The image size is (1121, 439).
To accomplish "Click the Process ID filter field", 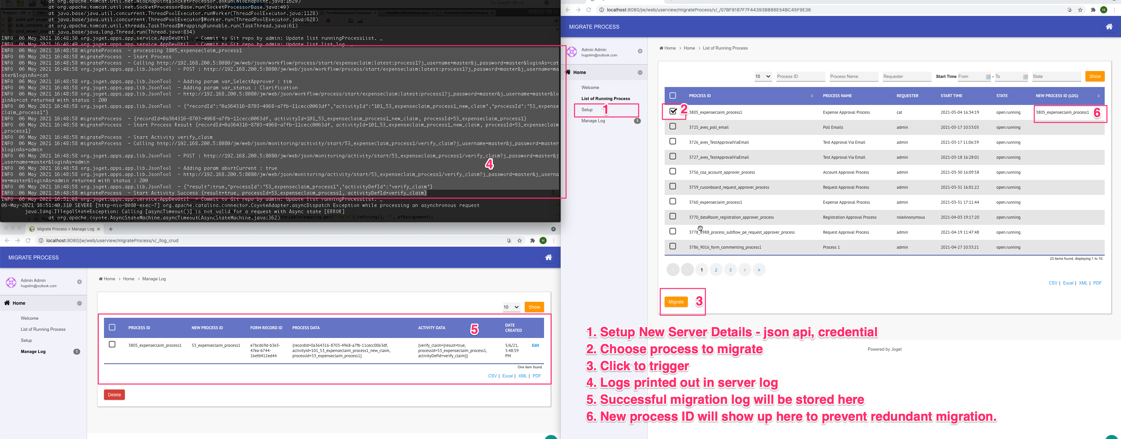I will click(800, 77).
